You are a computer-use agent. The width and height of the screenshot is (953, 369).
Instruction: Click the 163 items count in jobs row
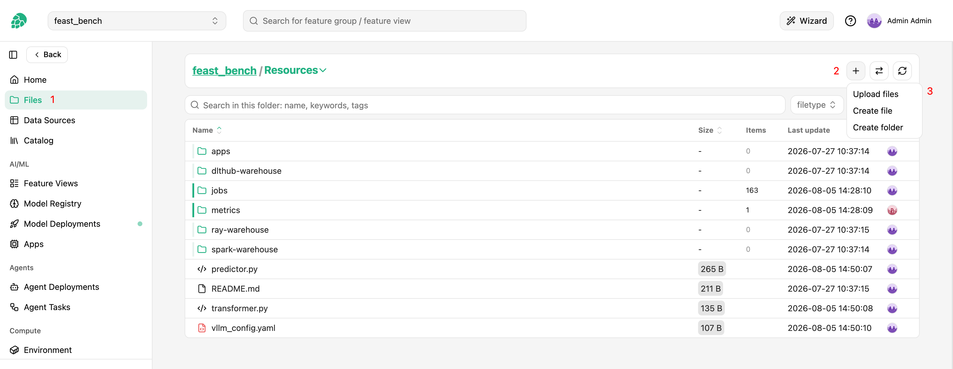[x=752, y=190]
